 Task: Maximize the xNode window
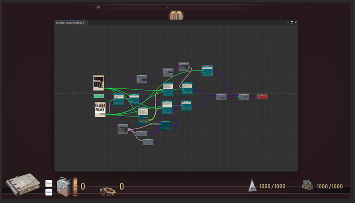click(292, 22)
